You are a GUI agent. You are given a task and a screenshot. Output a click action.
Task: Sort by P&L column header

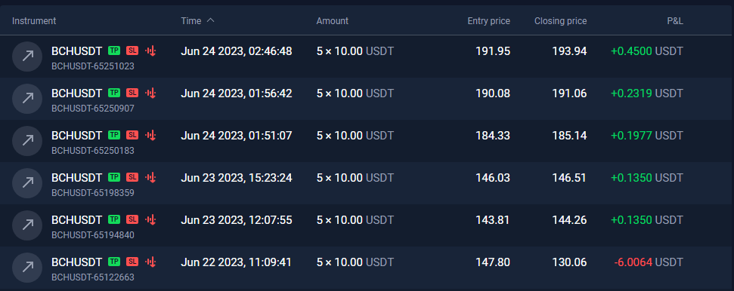(x=675, y=21)
